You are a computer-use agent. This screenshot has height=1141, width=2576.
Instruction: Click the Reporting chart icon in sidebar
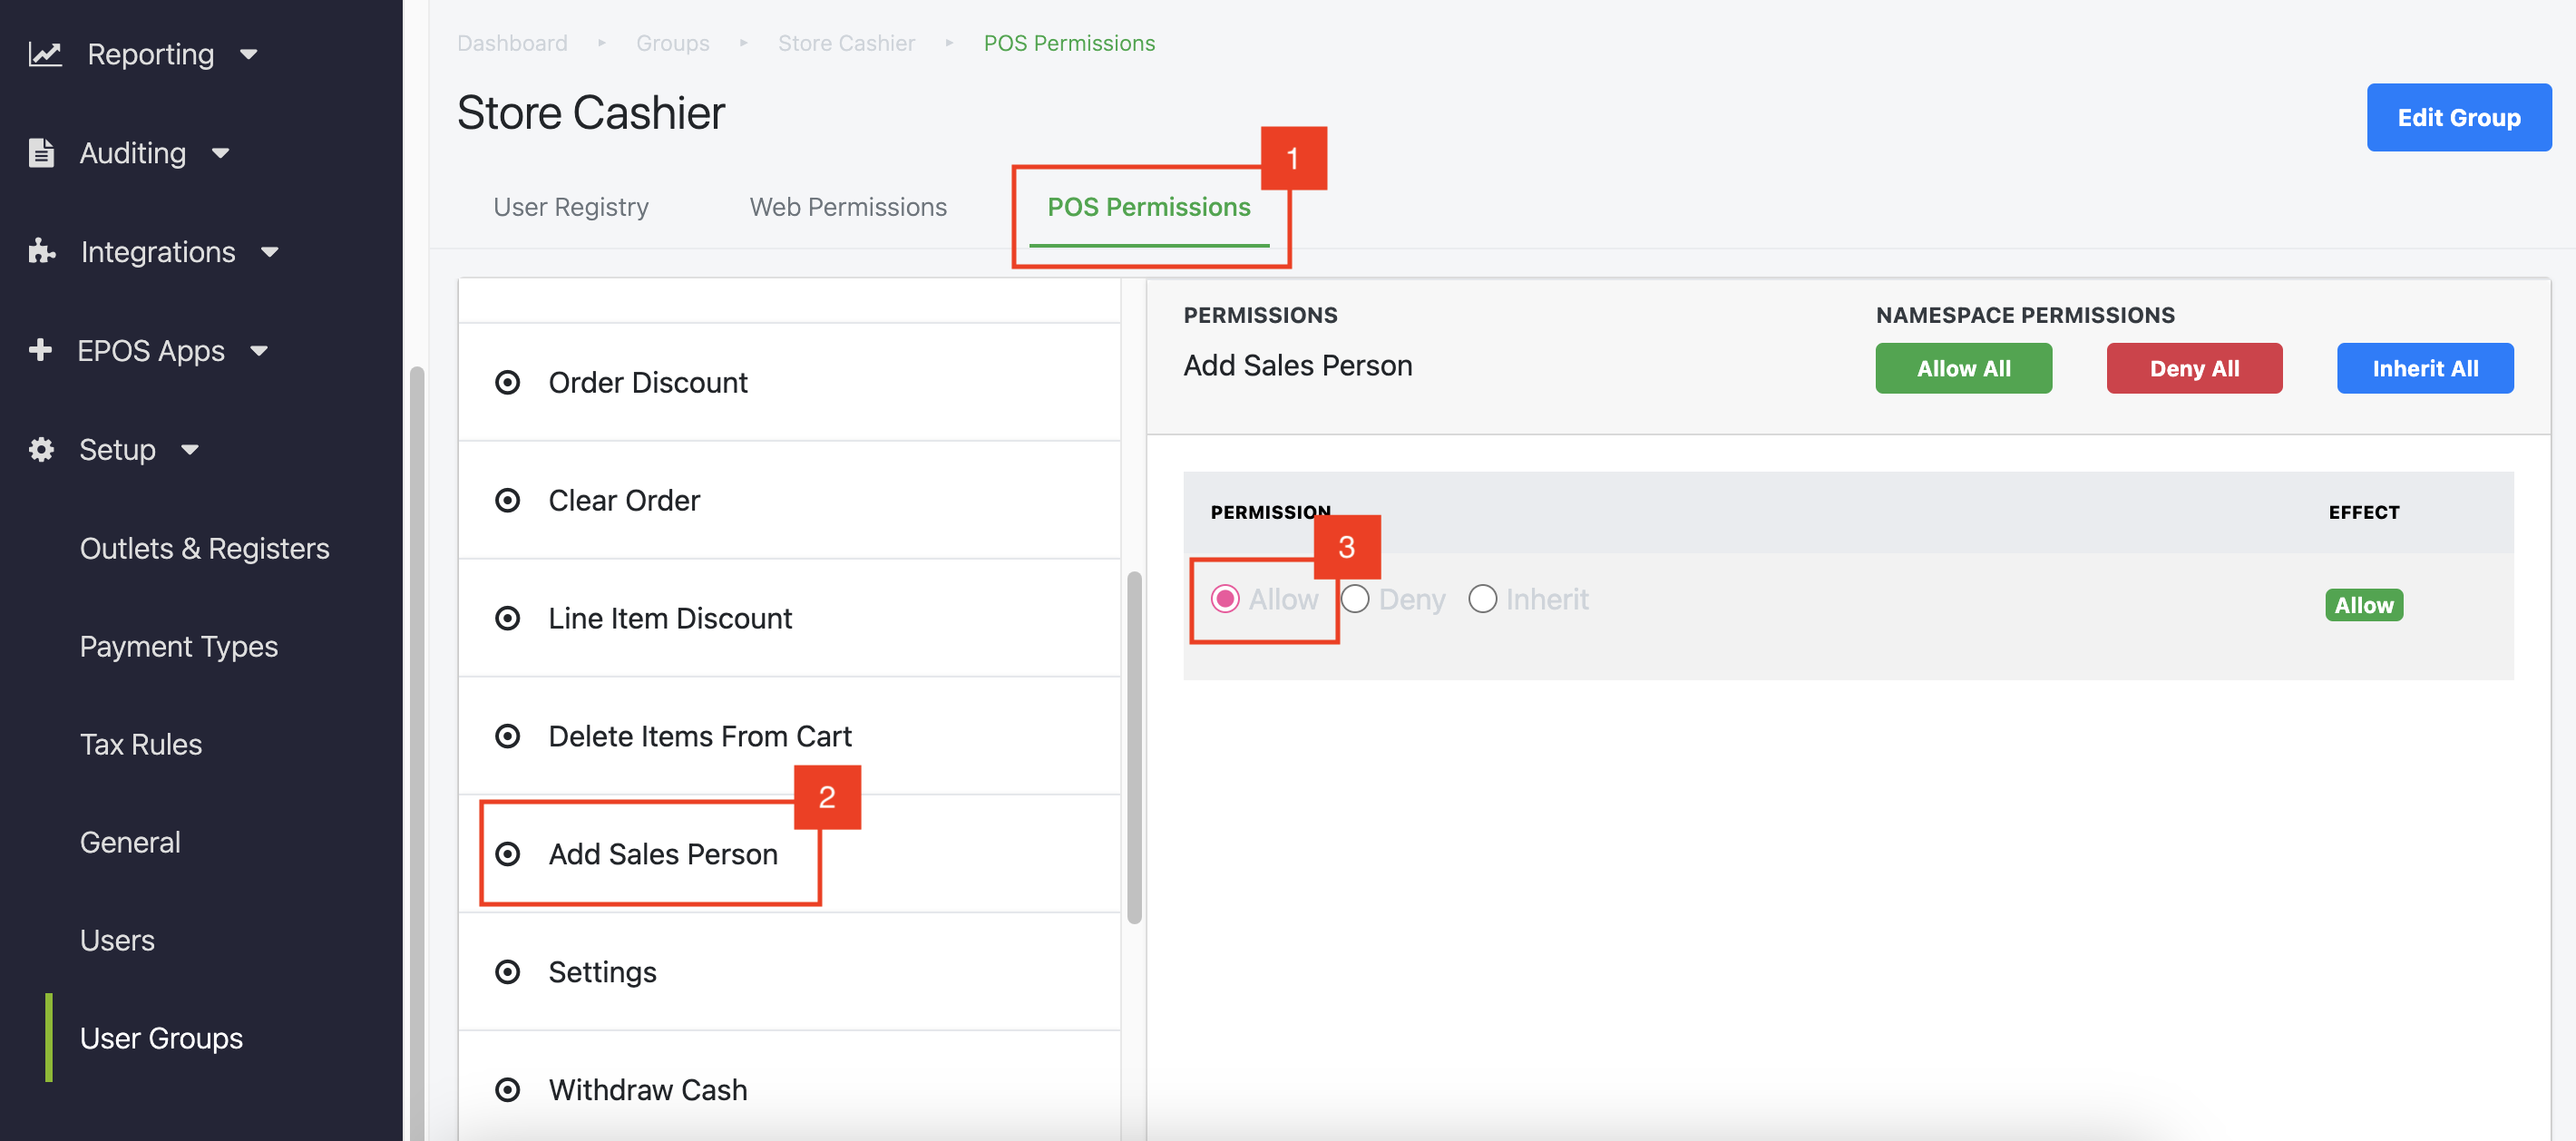[x=45, y=54]
